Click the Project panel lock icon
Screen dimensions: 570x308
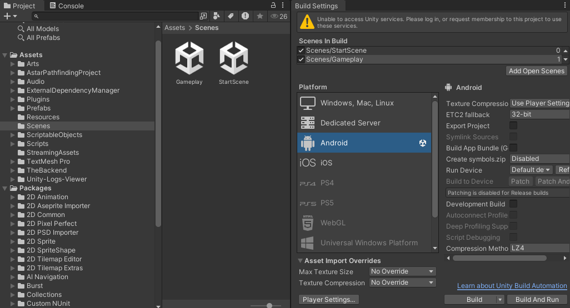pyautogui.click(x=273, y=5)
